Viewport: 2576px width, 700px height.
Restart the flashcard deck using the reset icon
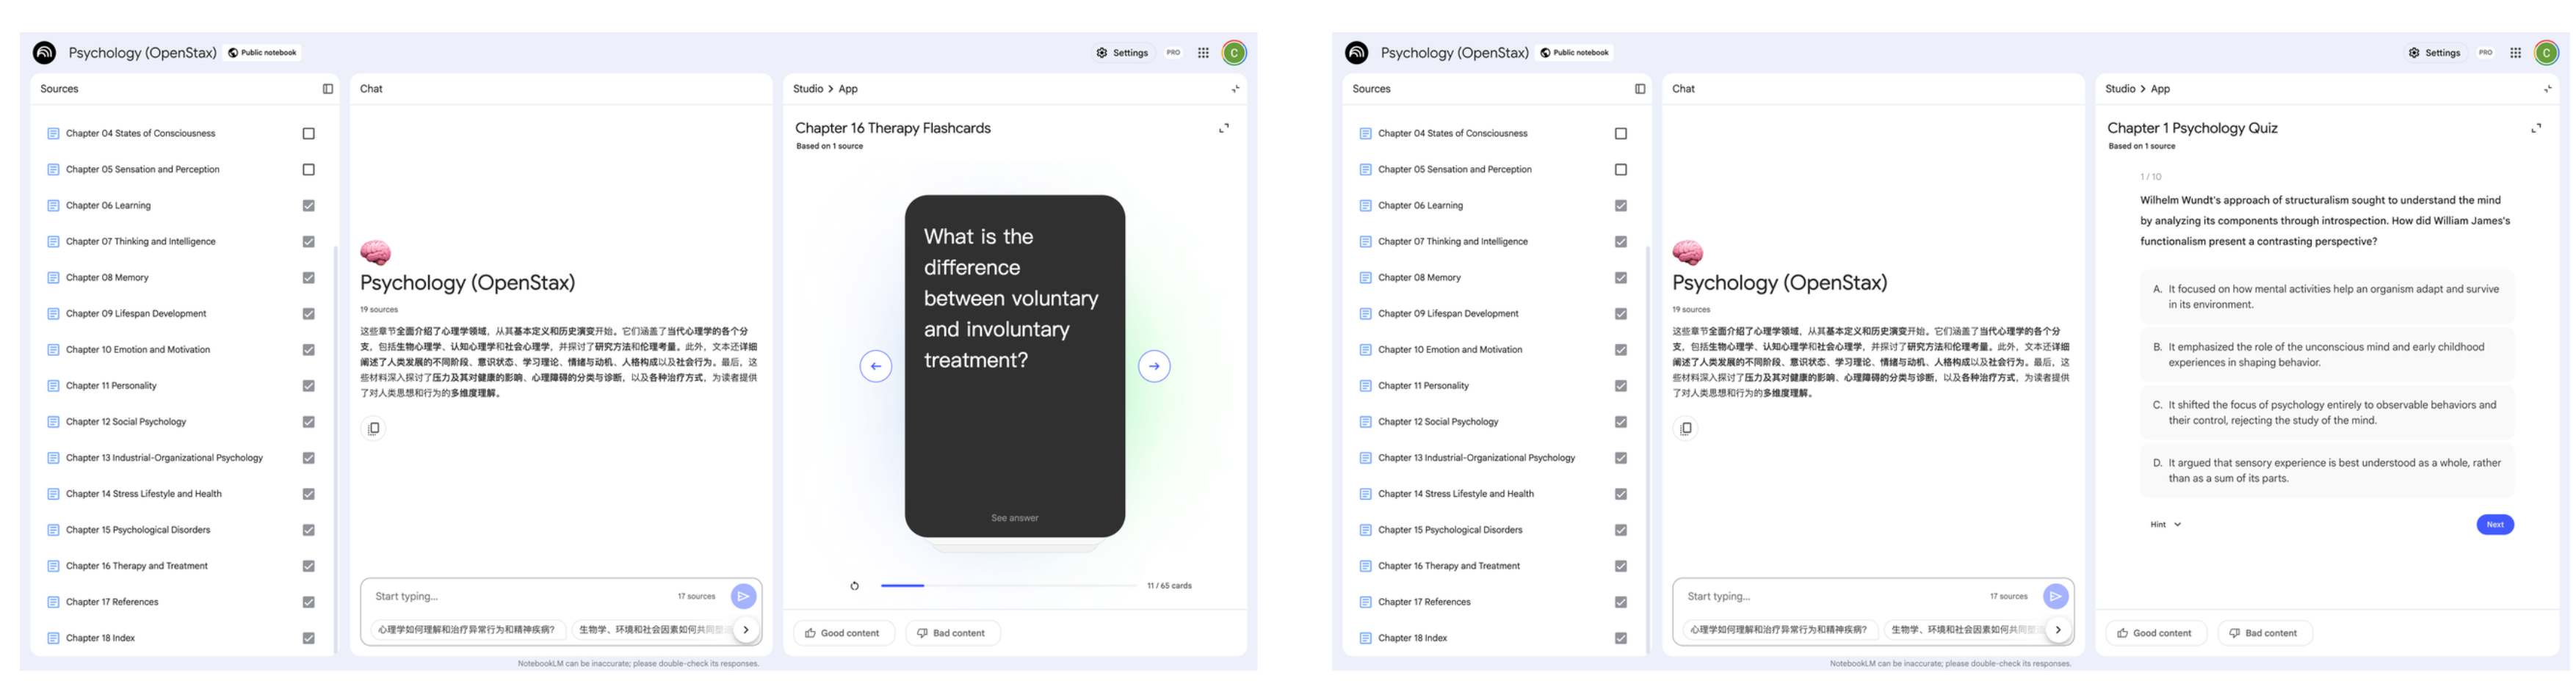854,586
